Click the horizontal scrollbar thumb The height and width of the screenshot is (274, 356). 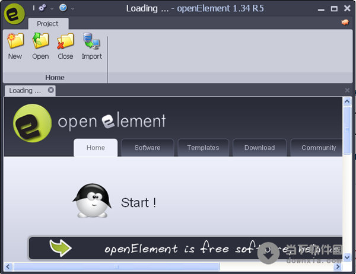116,266
